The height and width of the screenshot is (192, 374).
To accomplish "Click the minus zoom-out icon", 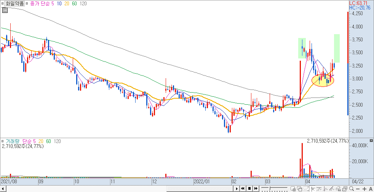I will point(358,189).
